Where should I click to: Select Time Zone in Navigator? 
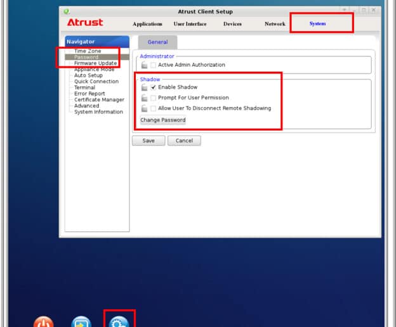[x=88, y=51]
